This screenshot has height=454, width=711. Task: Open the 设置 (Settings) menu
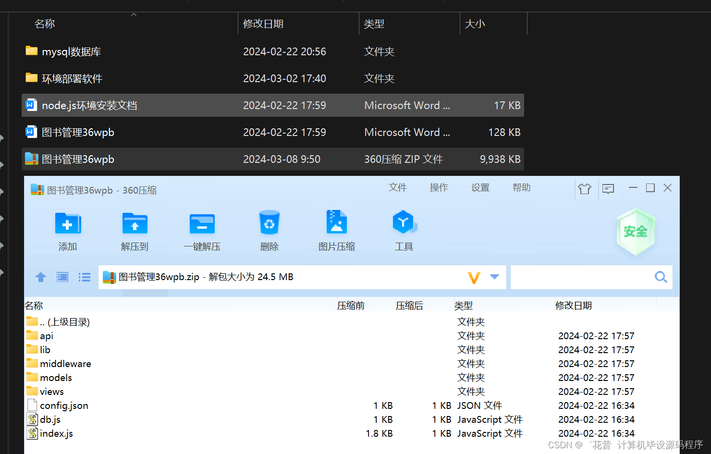click(480, 187)
